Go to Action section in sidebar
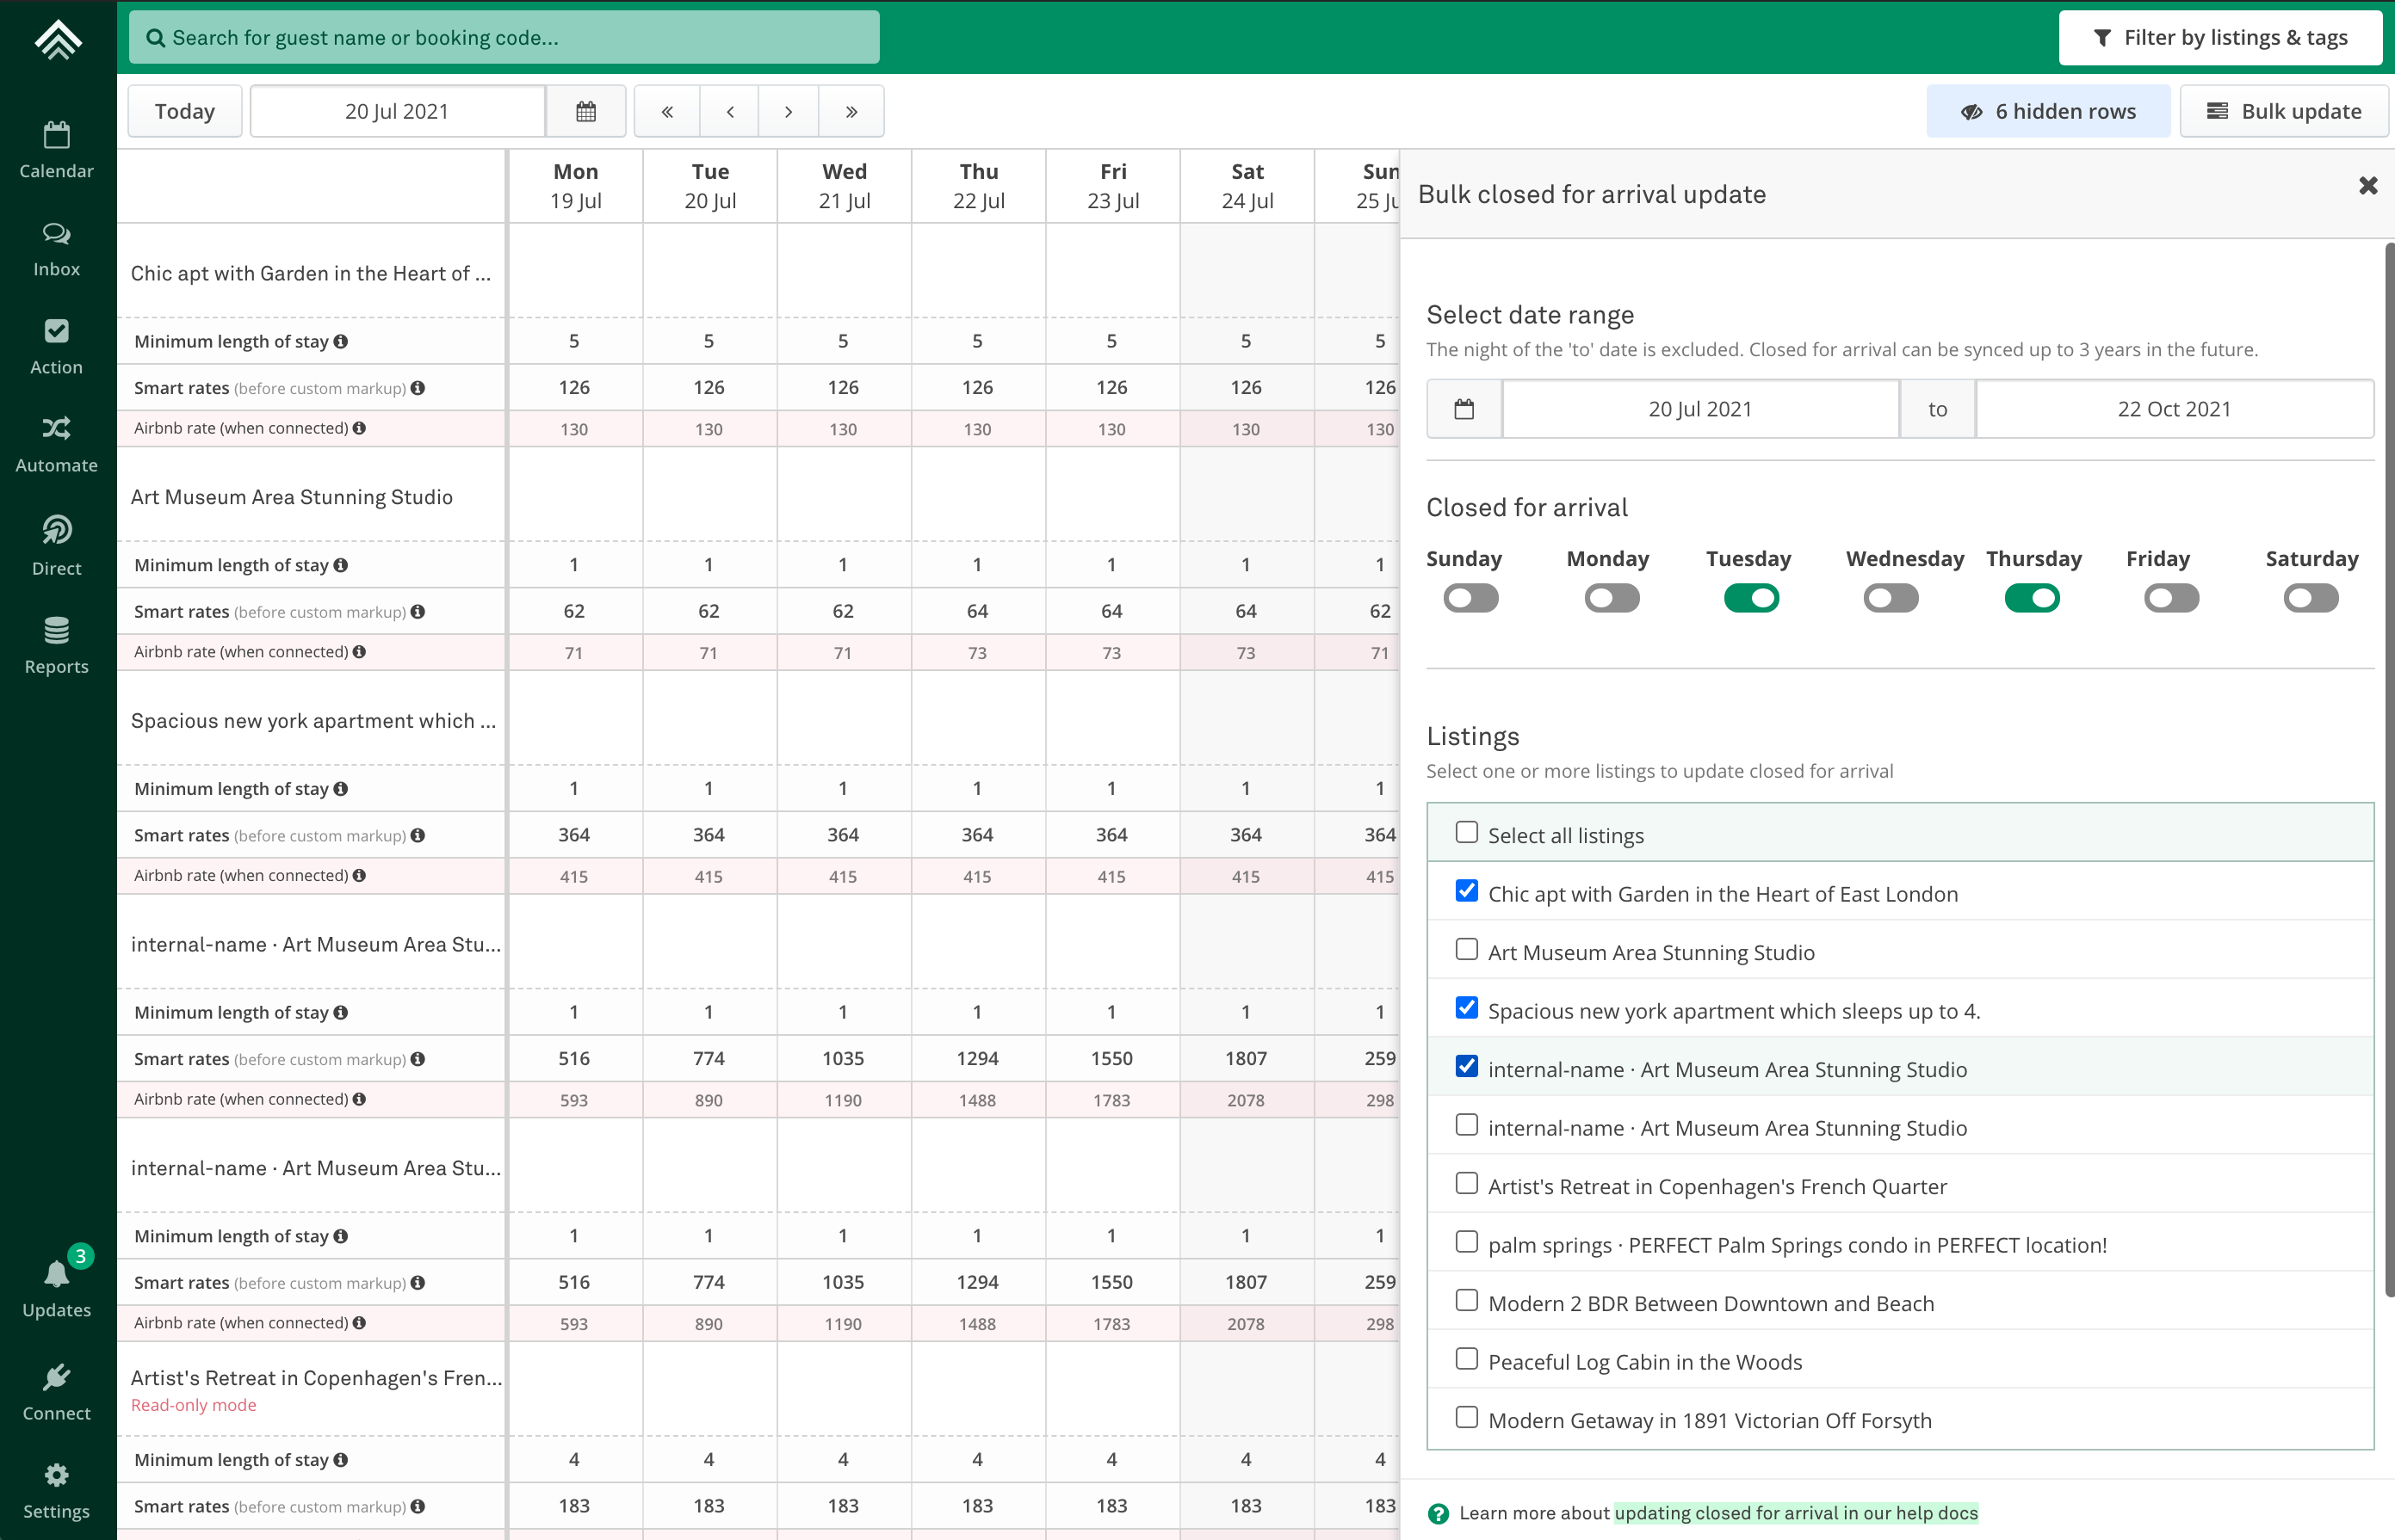 (x=57, y=347)
